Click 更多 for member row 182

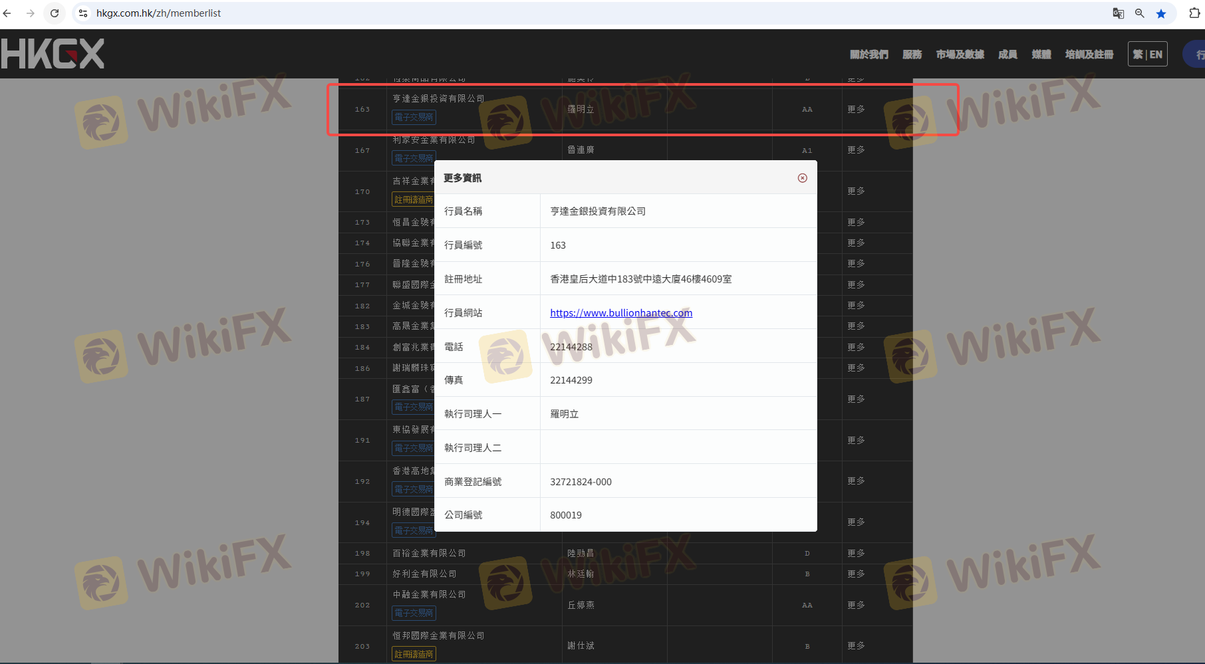856,305
